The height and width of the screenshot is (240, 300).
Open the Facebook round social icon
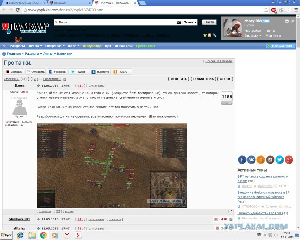[242, 160]
